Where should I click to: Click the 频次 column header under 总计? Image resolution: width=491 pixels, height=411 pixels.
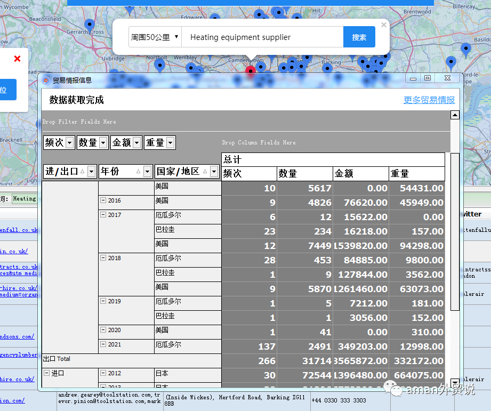pos(249,174)
